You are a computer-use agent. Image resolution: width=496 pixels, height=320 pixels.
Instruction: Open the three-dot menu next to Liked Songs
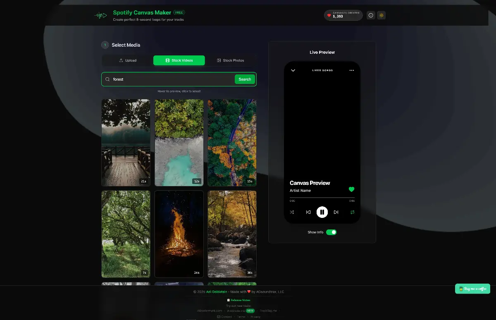pos(352,70)
